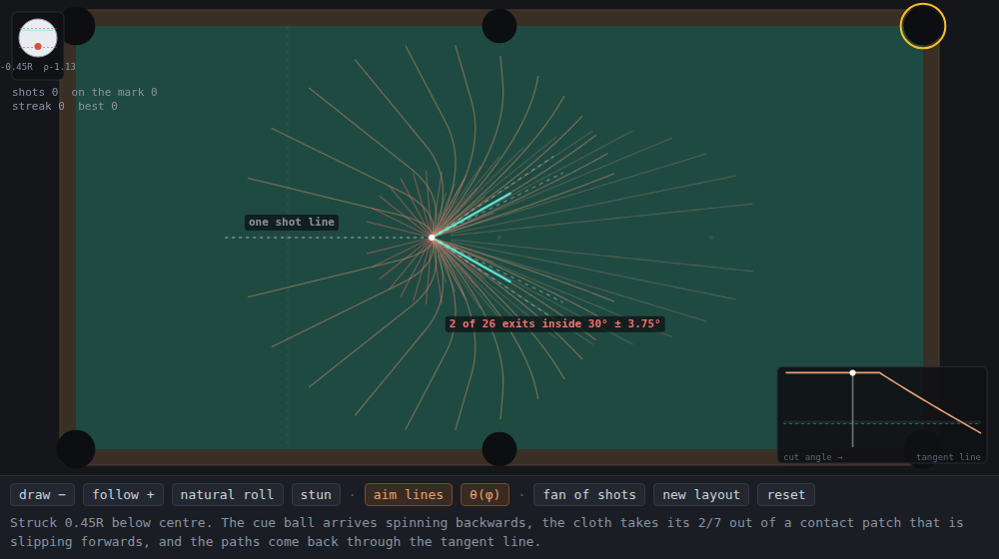This screenshot has width=999, height=559.
Task: Toggle the aim lines option
Action: 409,495
